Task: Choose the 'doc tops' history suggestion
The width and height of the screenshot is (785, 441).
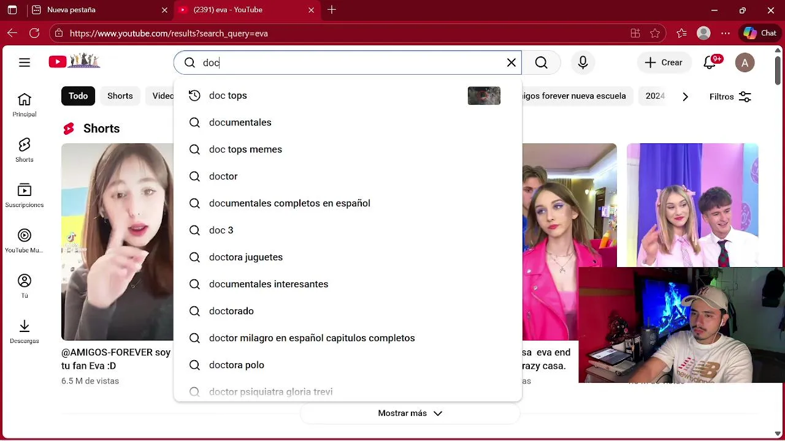Action: (x=348, y=96)
